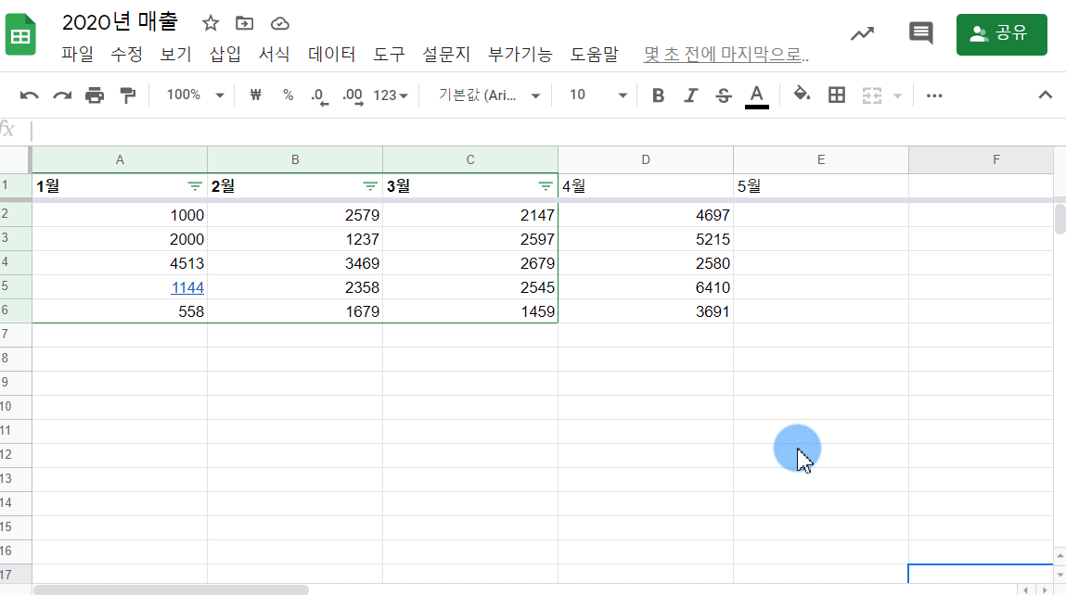Select the cell containing 4697
This screenshot has height=595, width=1066.
pos(646,215)
